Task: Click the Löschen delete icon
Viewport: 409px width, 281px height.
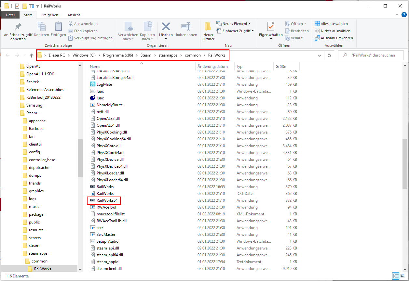Action: (x=166, y=27)
